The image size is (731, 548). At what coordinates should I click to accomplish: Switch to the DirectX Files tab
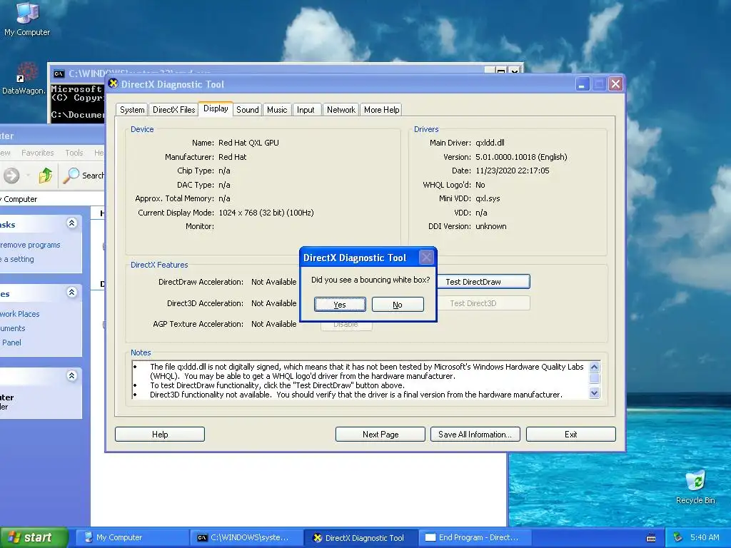(174, 109)
